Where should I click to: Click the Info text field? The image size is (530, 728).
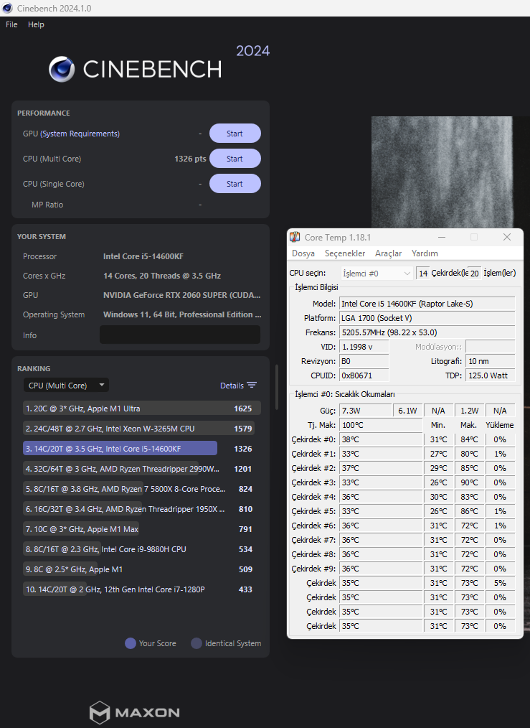180,335
